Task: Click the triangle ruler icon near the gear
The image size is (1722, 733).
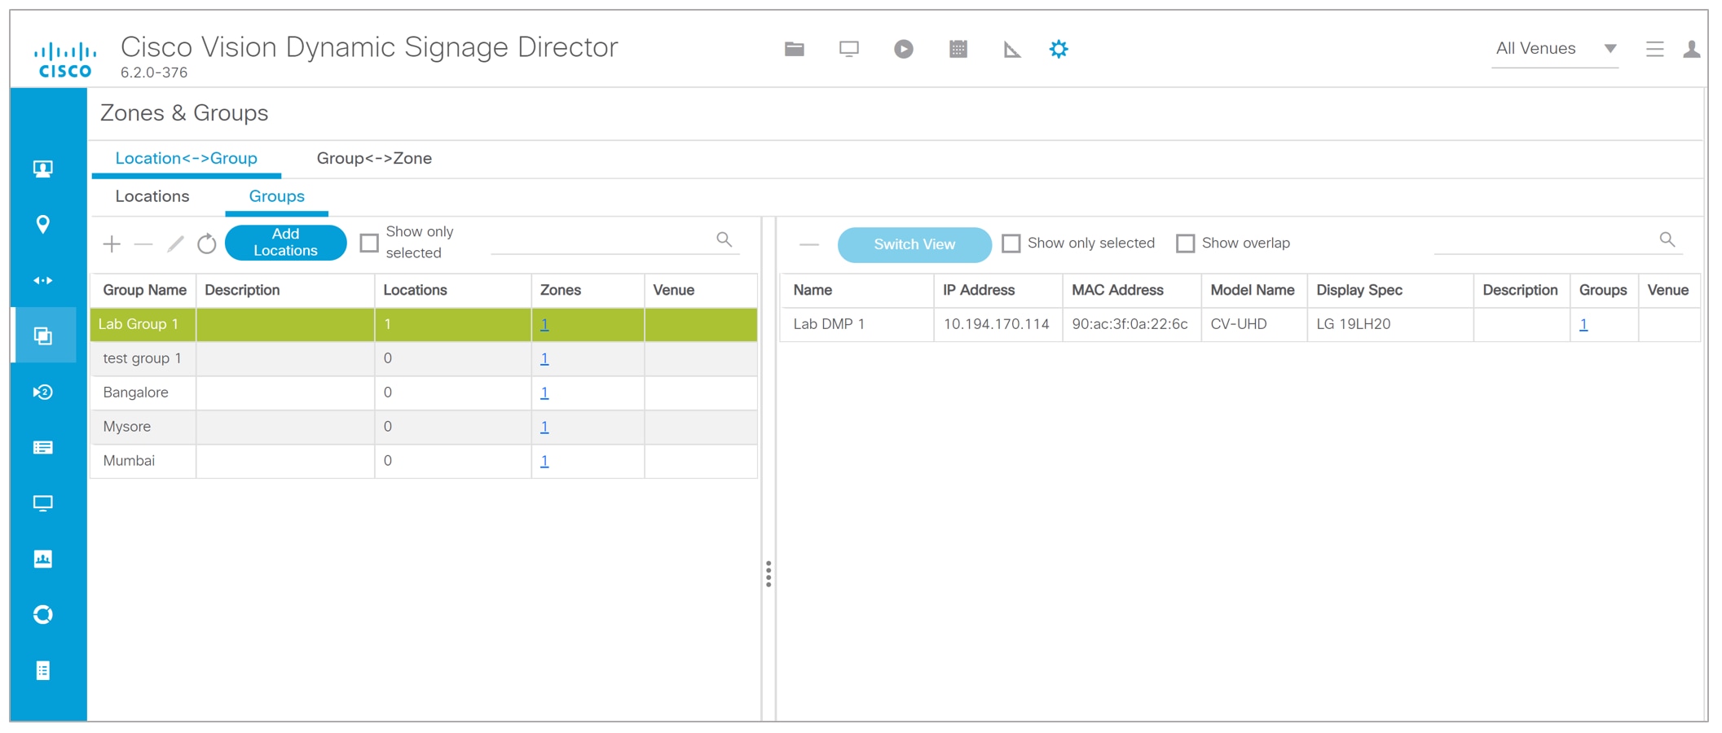Action: (1011, 49)
